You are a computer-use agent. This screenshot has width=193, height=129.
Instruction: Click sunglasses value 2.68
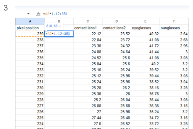tap(174, 40)
